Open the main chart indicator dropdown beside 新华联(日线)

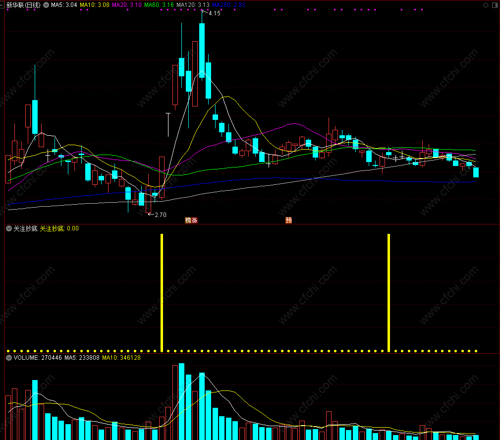[x=46, y=5]
